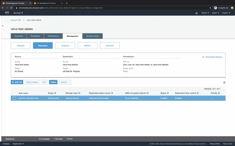Click destination bucket name rahul-test-delete2

click(x=70, y=65)
